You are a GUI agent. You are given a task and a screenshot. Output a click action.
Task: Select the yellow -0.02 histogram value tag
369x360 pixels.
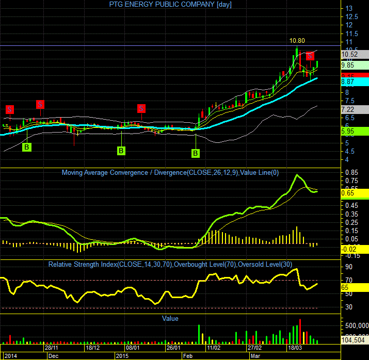click(355, 249)
